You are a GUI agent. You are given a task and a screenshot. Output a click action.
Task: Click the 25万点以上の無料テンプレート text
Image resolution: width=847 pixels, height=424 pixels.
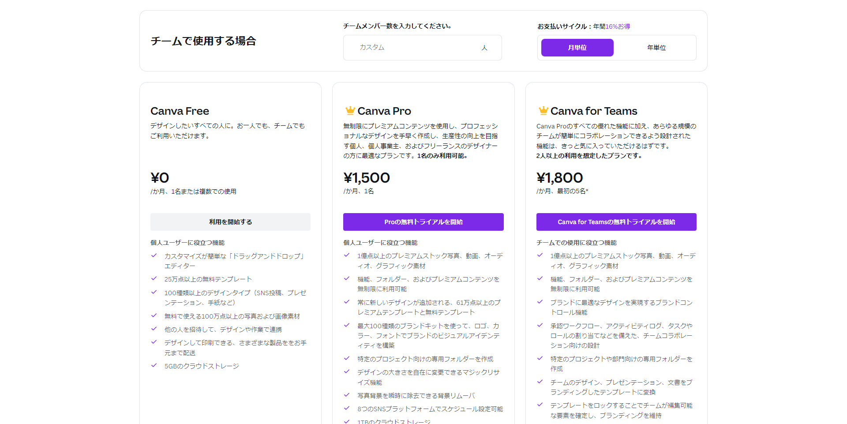pos(208,279)
